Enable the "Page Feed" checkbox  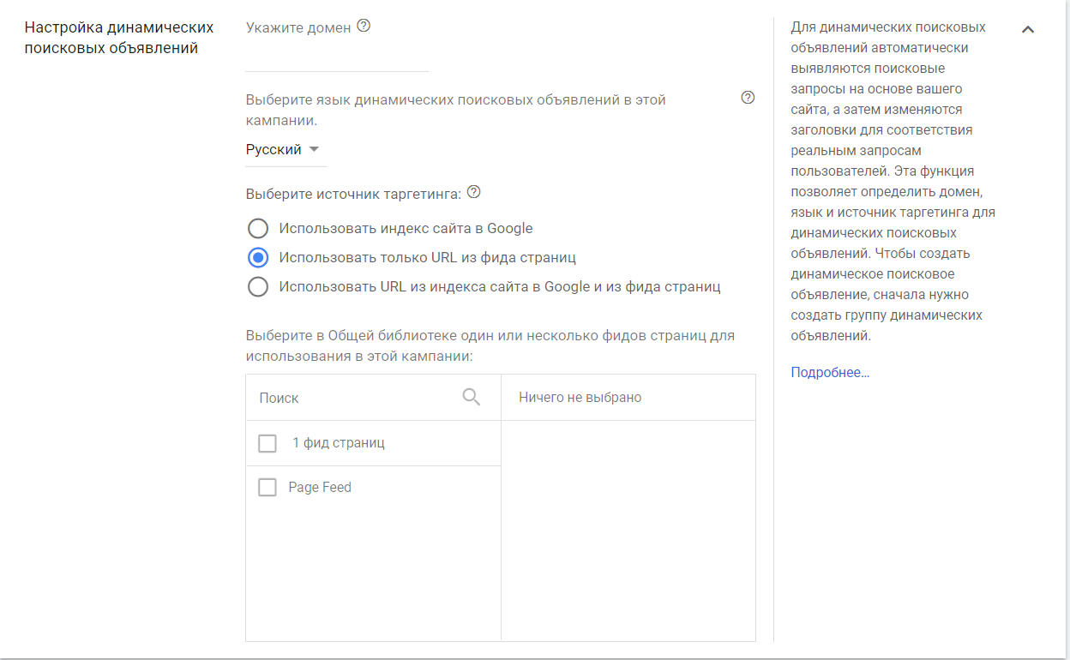267,488
